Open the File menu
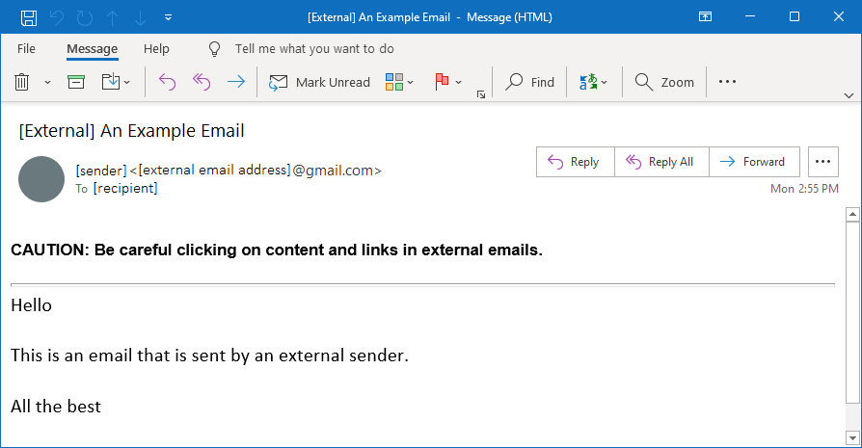Image resolution: width=862 pixels, height=448 pixels. [26, 49]
